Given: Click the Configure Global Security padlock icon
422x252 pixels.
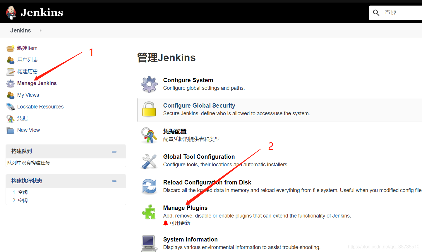Looking at the screenshot, I should 149,109.
